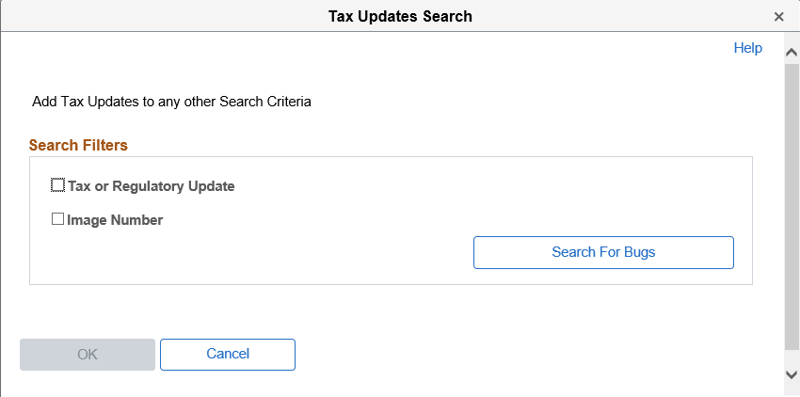Click the Search Filters heading
Image resolution: width=800 pixels, height=397 pixels.
click(78, 146)
